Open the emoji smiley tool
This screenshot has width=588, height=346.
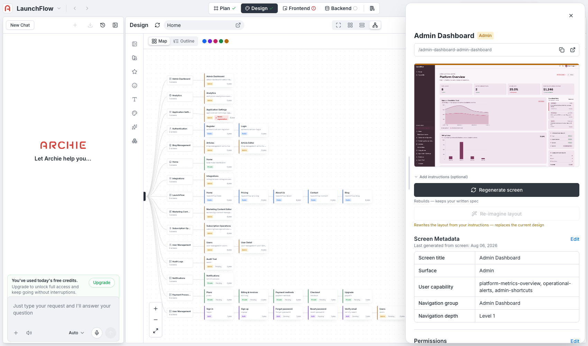click(135, 85)
